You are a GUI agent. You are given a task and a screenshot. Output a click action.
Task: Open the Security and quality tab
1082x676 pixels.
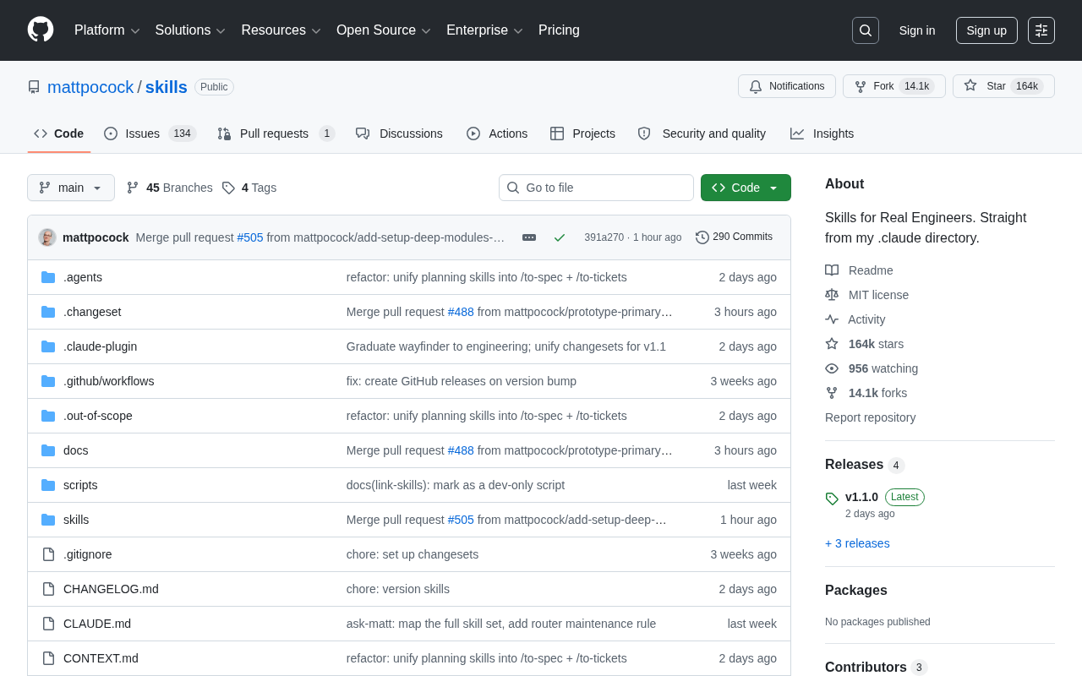(x=702, y=134)
